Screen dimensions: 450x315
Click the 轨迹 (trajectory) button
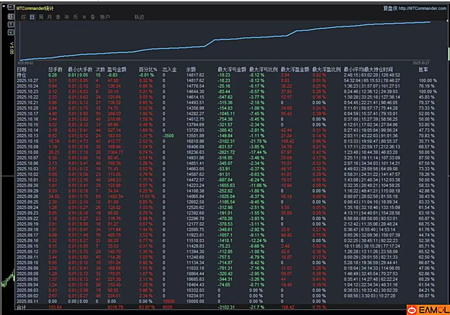[x=139, y=17]
